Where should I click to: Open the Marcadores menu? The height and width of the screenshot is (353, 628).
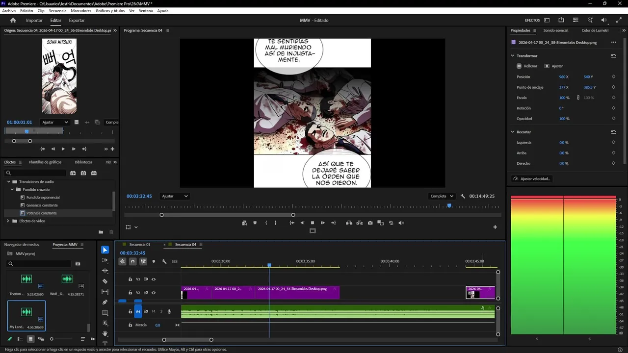[x=81, y=11]
